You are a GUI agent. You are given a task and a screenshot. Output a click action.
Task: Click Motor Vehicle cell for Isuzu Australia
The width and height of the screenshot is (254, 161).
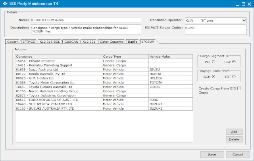click(x=125, y=70)
